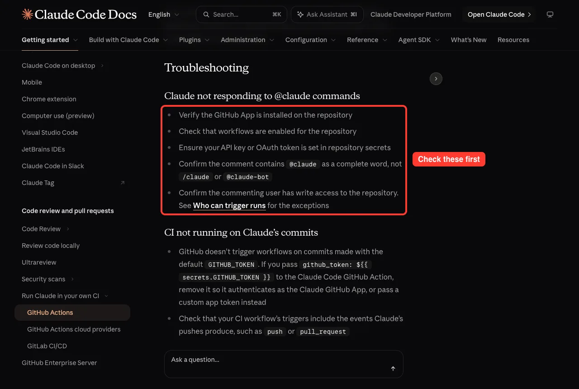Screen dimensions: 579x389
Task: Open the Reference navigation menu
Action: 367,40
